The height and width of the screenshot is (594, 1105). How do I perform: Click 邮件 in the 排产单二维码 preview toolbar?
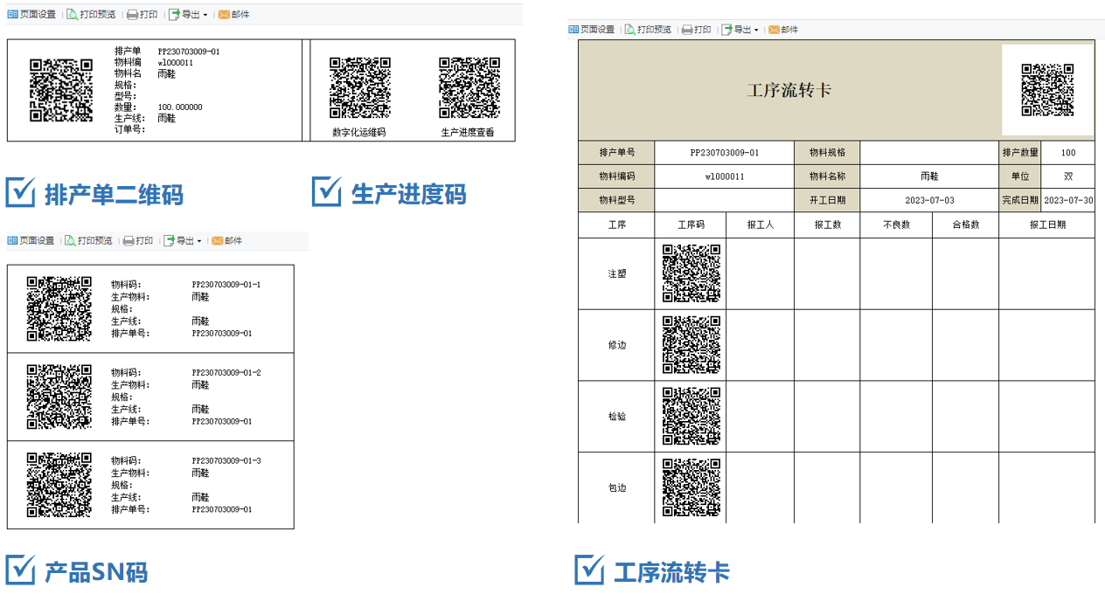coord(233,15)
